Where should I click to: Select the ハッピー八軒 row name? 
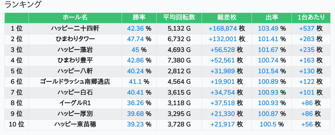[x=75, y=71]
